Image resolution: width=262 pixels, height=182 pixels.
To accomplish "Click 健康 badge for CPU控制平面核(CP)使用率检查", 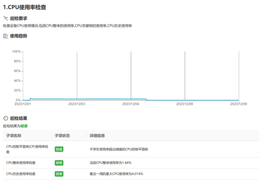I will coord(59,149).
